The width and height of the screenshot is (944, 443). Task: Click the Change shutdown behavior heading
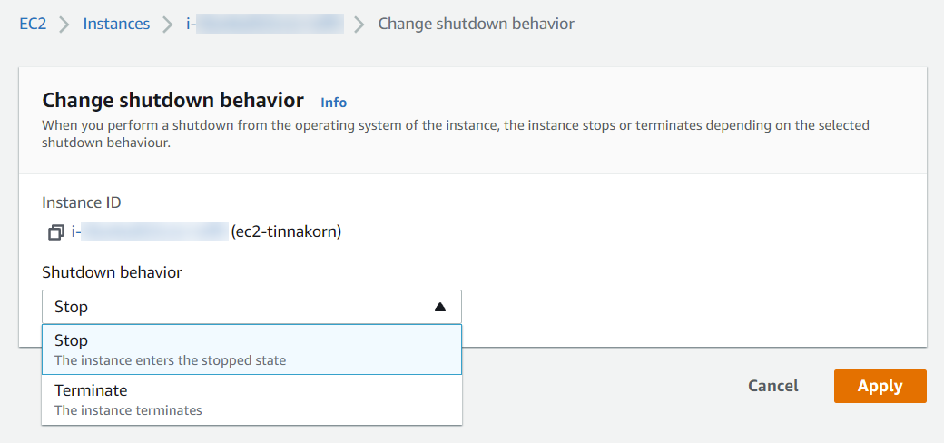[x=172, y=101]
